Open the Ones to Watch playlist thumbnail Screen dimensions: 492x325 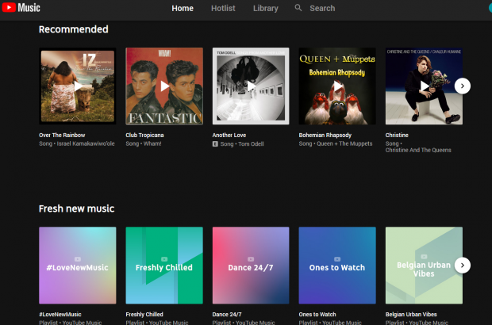point(337,265)
